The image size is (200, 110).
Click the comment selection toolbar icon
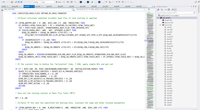116,2
